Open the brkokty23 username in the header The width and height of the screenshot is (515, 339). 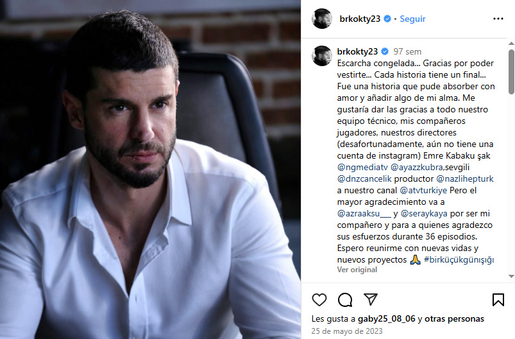point(360,19)
